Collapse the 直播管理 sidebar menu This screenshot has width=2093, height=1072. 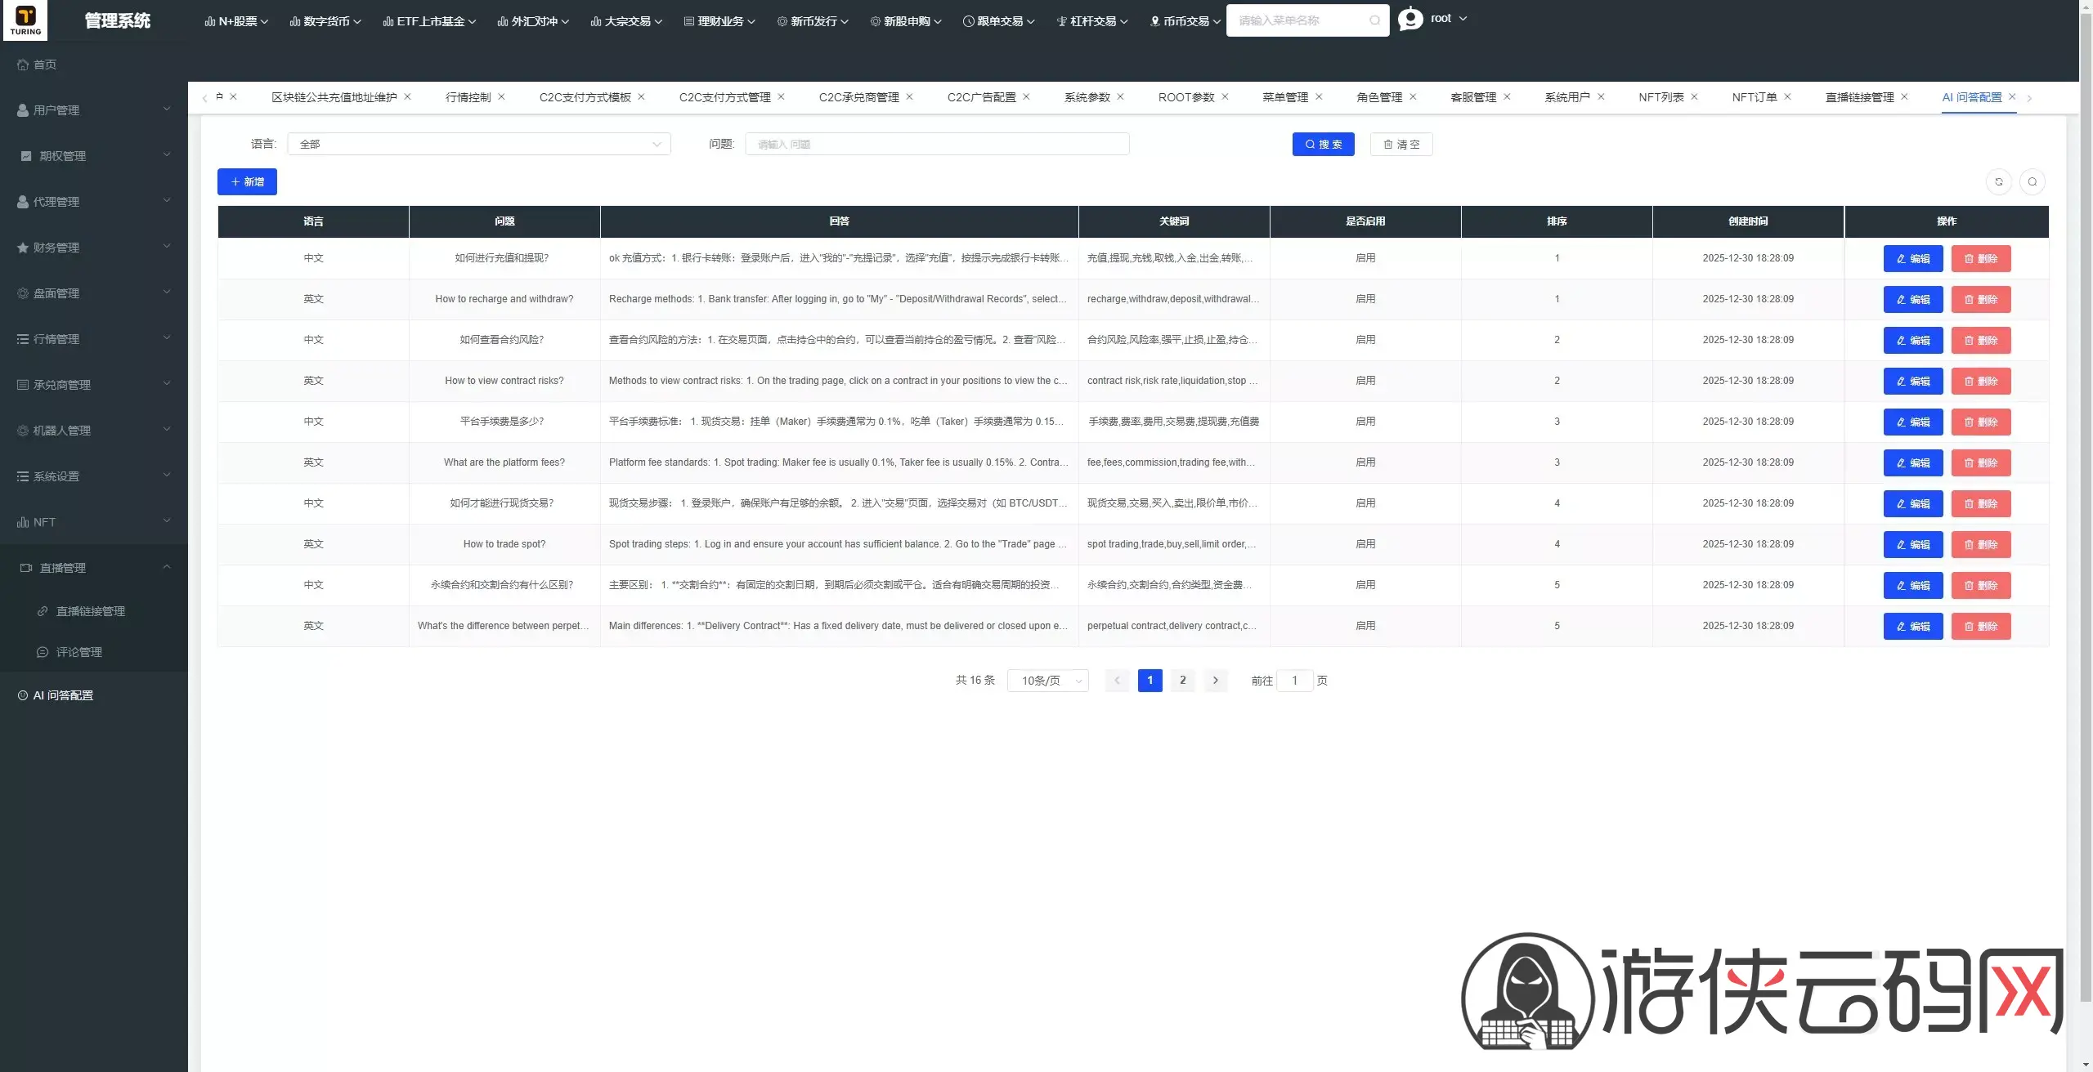[94, 567]
